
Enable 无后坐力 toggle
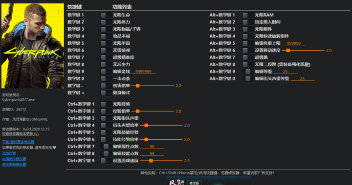106,65
